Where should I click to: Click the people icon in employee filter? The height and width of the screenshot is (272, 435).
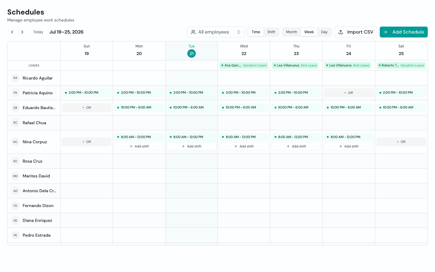tap(193, 32)
